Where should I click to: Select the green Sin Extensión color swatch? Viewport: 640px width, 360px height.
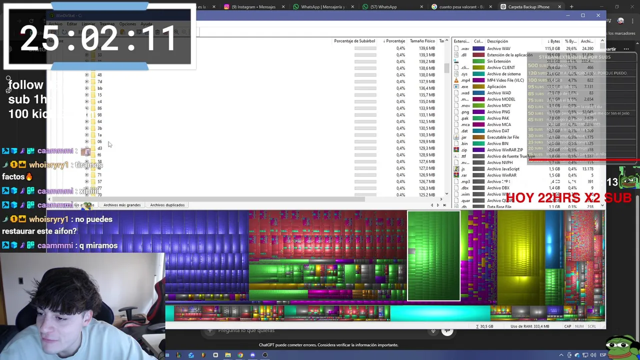coord(478,61)
